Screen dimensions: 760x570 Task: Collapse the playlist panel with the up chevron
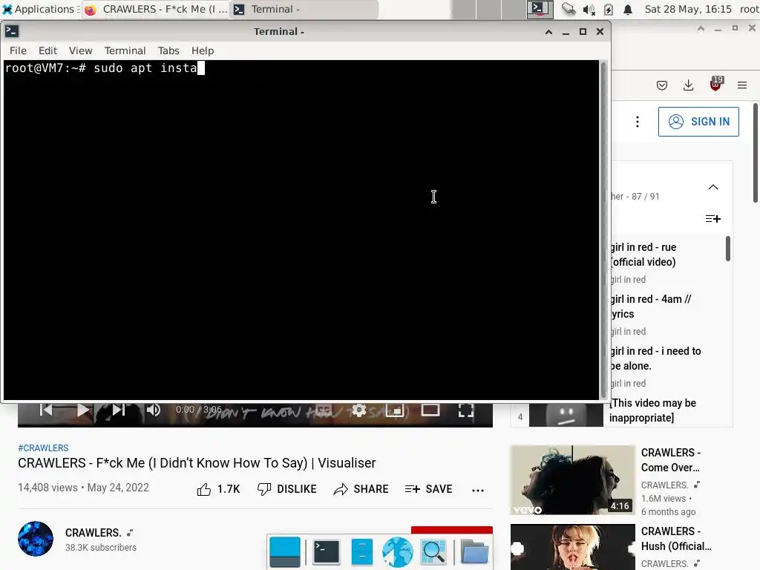point(713,187)
